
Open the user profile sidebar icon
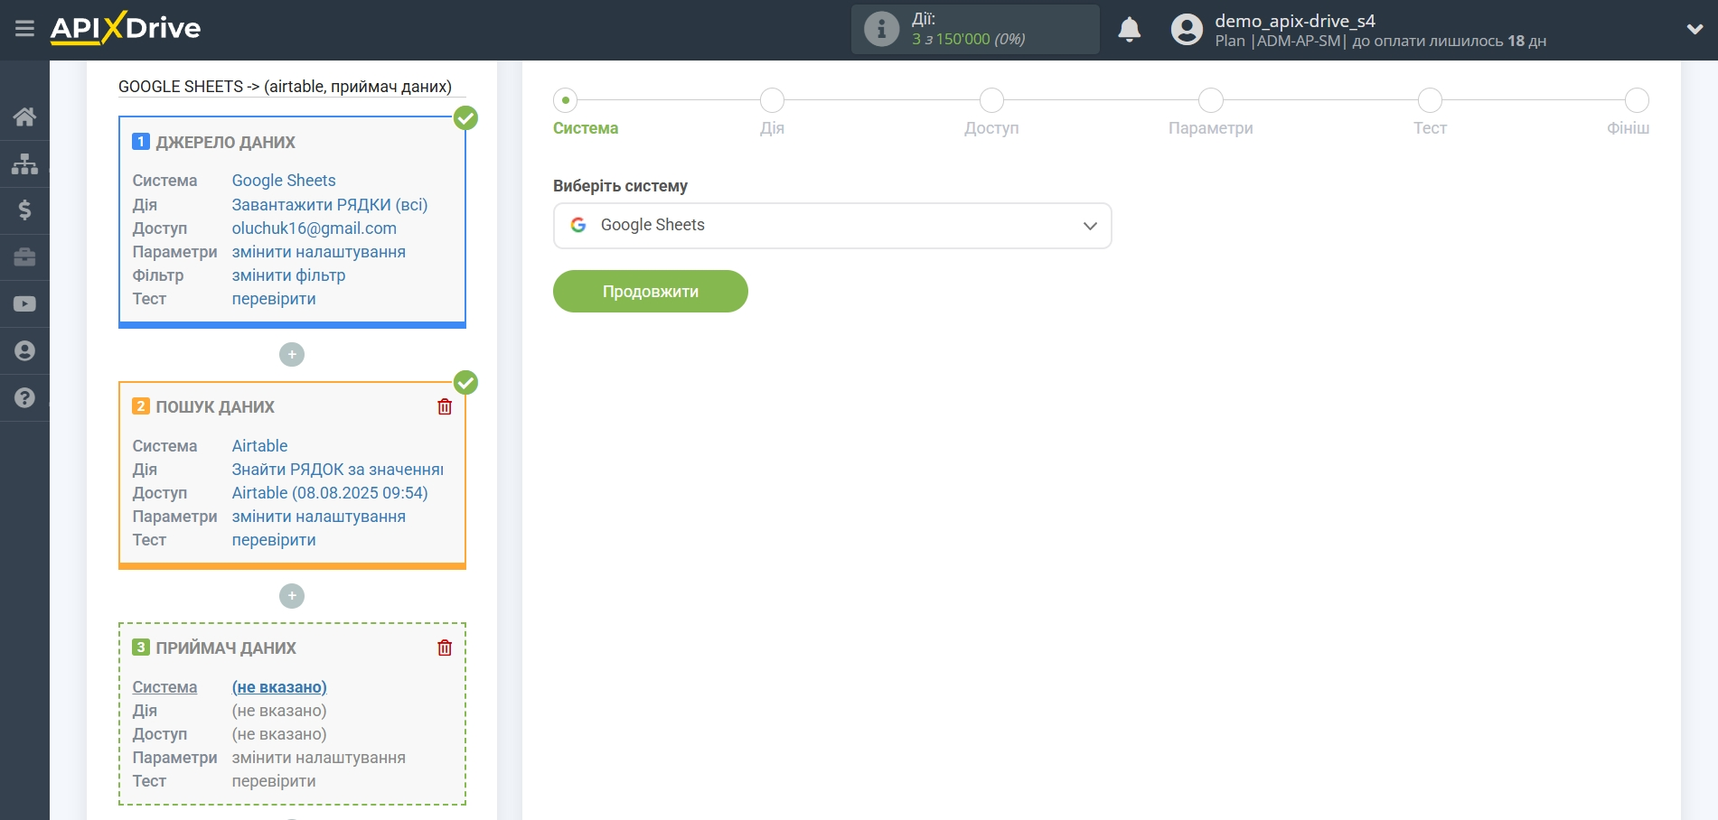click(x=24, y=351)
